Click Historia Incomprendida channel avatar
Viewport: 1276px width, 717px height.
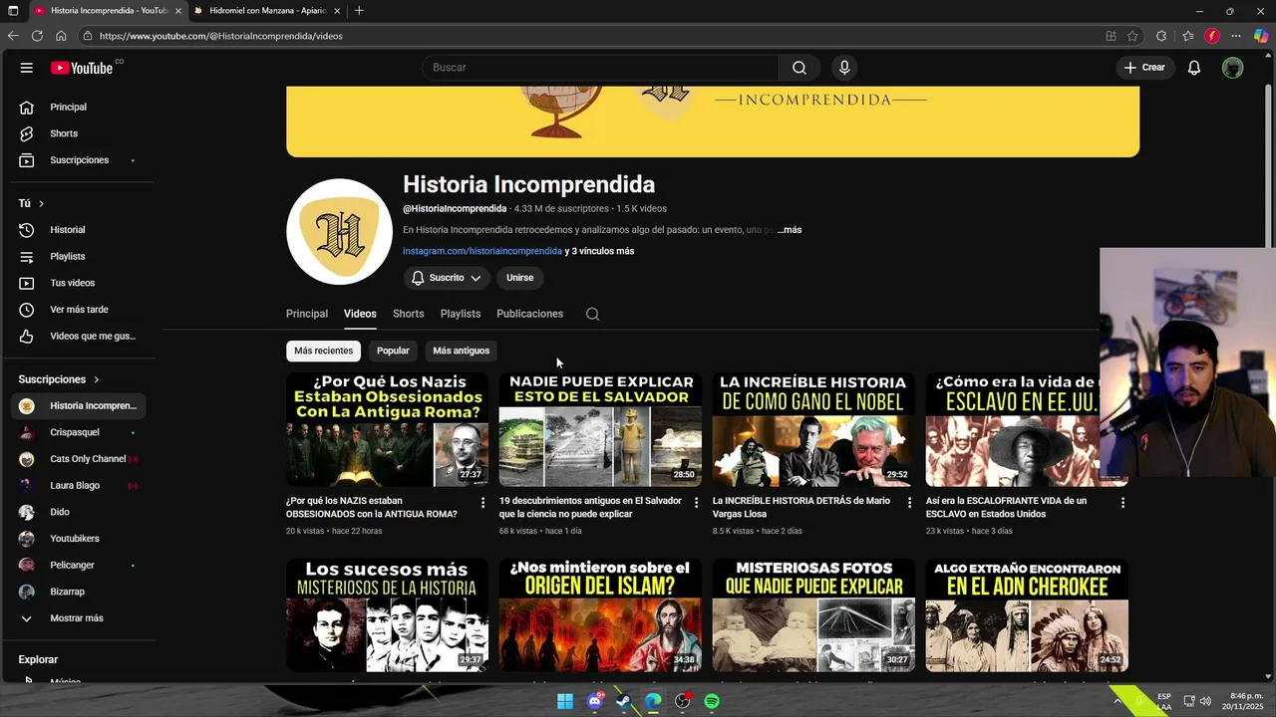(339, 231)
